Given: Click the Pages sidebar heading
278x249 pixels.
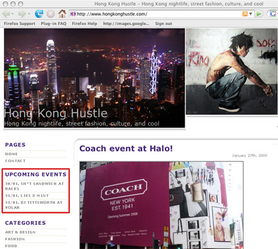Looking at the screenshot, I should click(x=15, y=145).
